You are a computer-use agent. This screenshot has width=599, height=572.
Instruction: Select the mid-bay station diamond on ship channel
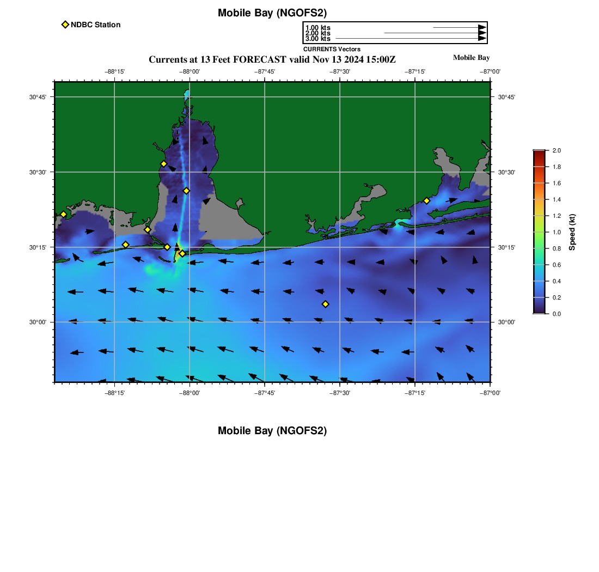186,191
